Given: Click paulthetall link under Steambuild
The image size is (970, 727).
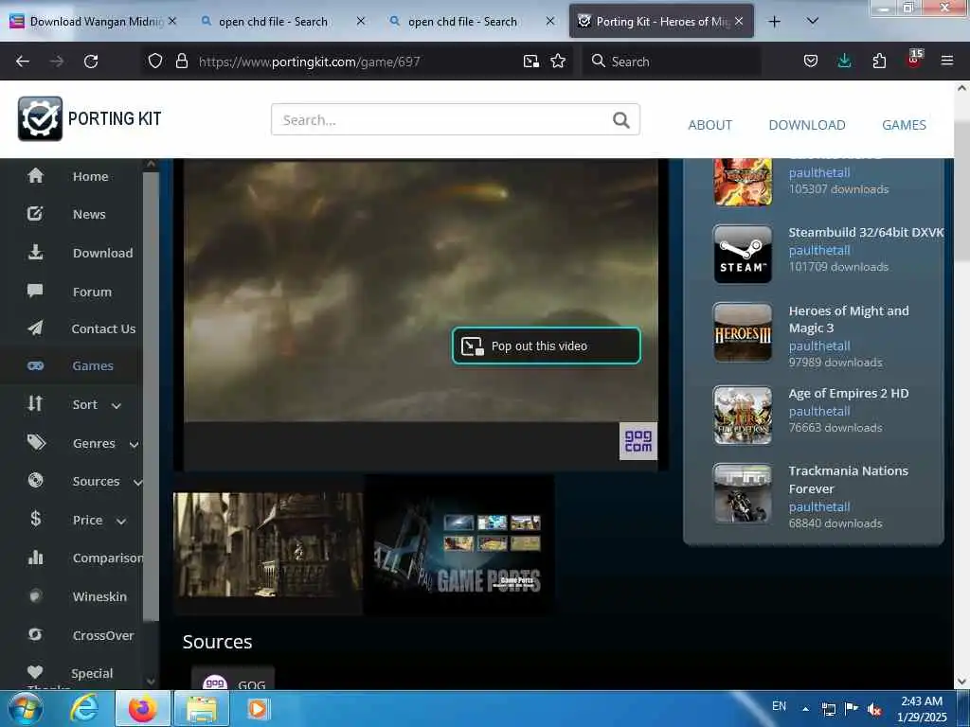Looking at the screenshot, I should 819,250.
